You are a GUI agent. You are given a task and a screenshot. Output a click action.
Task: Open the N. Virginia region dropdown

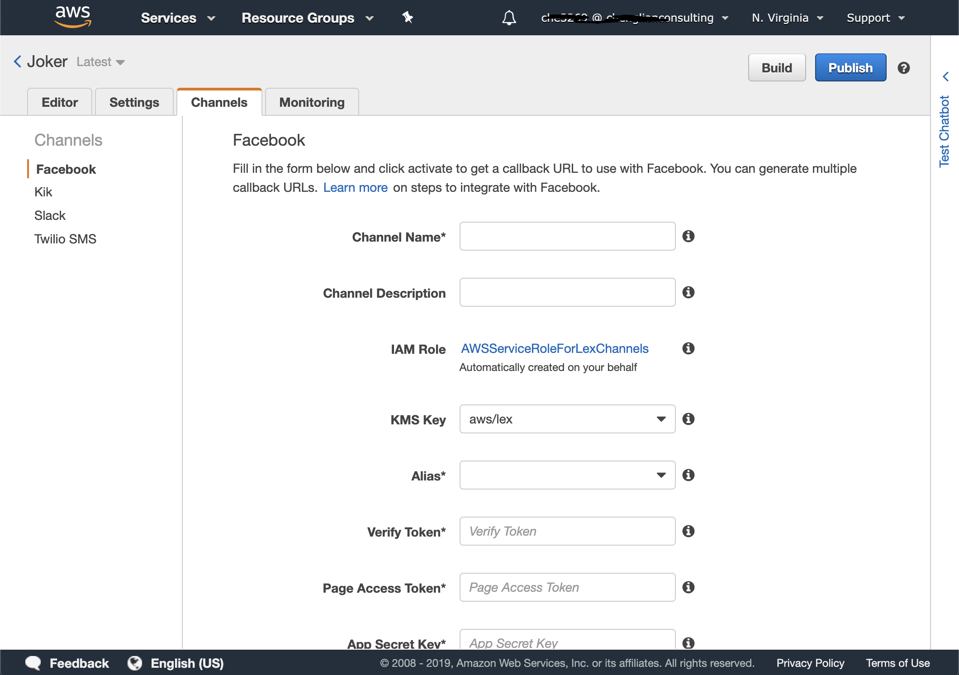coord(788,18)
